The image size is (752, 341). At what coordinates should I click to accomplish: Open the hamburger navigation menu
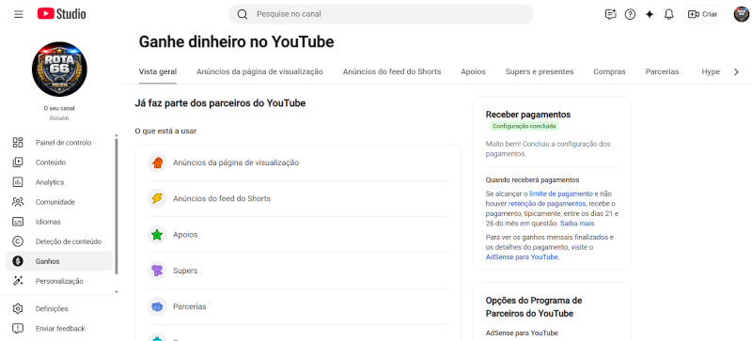[x=19, y=14]
